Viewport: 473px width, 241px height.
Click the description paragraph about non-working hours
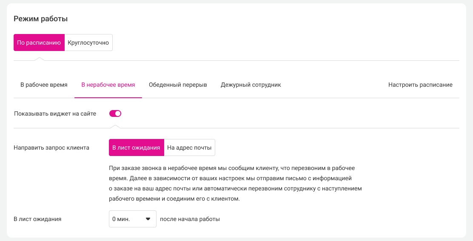235,184
